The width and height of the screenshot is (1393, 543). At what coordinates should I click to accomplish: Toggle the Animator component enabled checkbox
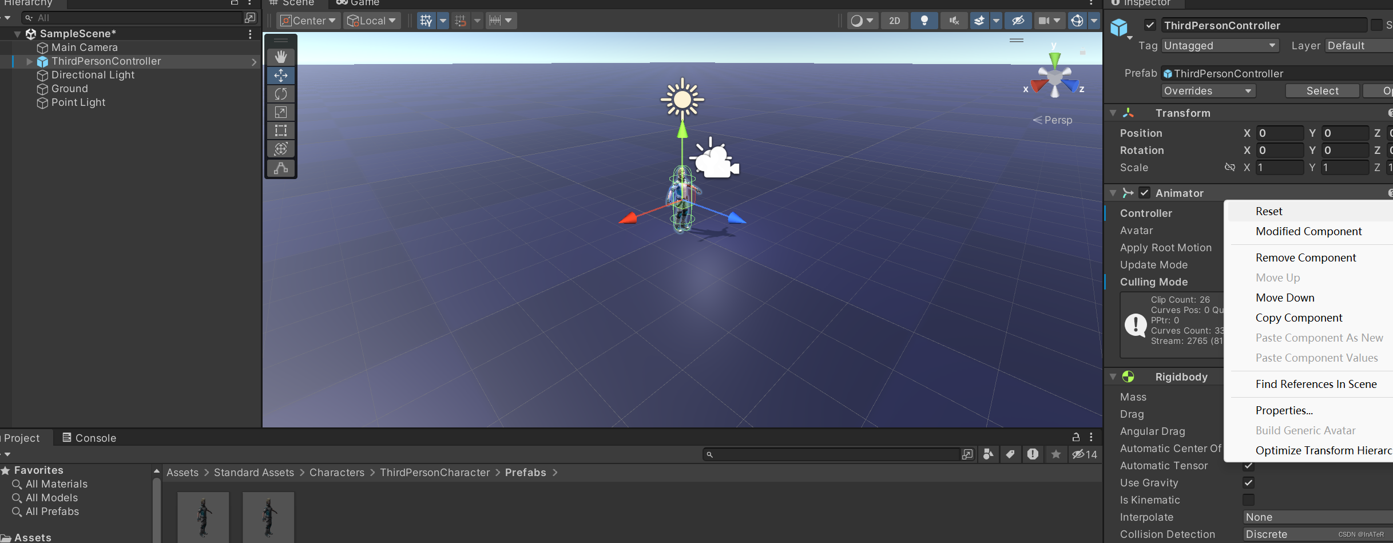pyautogui.click(x=1145, y=193)
